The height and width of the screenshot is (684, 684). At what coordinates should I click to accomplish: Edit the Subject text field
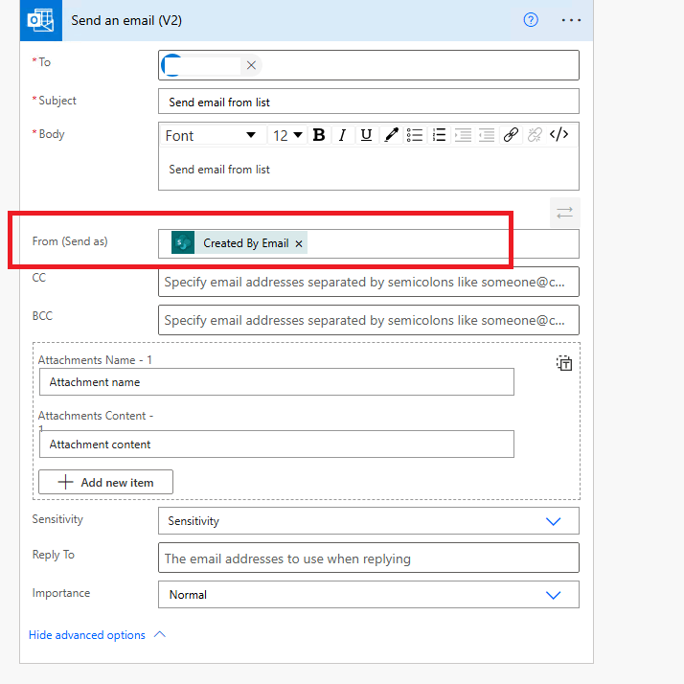(x=369, y=102)
